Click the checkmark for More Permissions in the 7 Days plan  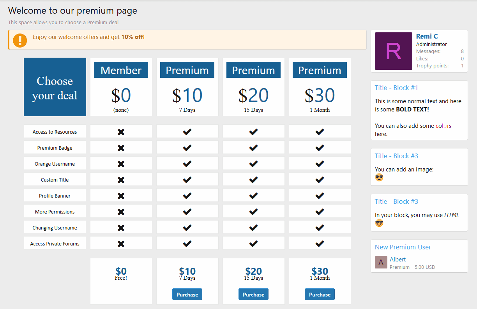[187, 211]
